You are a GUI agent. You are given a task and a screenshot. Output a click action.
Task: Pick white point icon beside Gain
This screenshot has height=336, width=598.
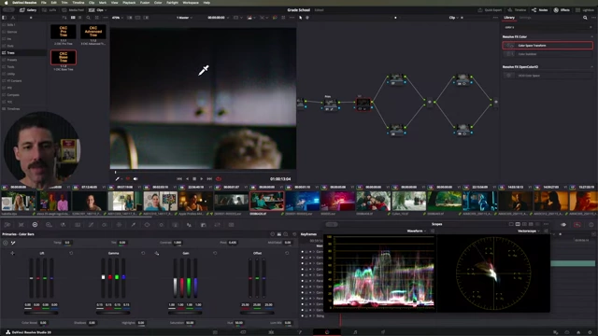(x=157, y=253)
